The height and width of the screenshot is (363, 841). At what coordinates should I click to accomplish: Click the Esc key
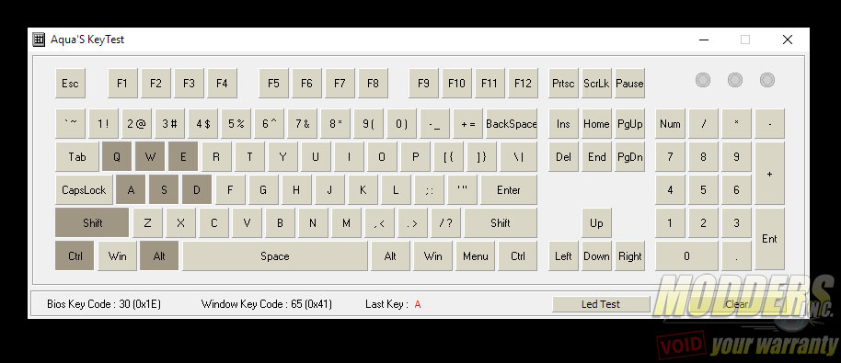coord(70,83)
